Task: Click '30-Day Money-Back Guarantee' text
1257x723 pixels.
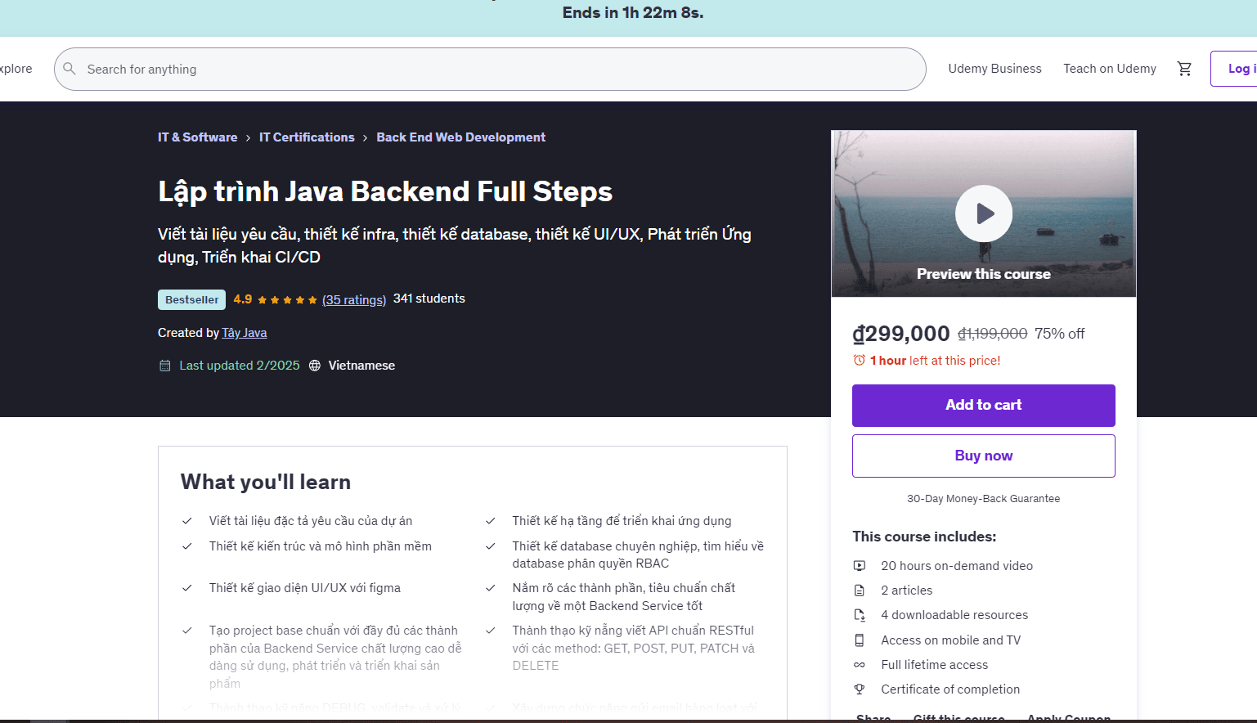Action: click(x=984, y=499)
